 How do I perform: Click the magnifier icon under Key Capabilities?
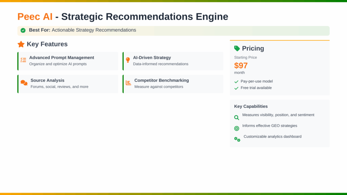tap(237, 117)
